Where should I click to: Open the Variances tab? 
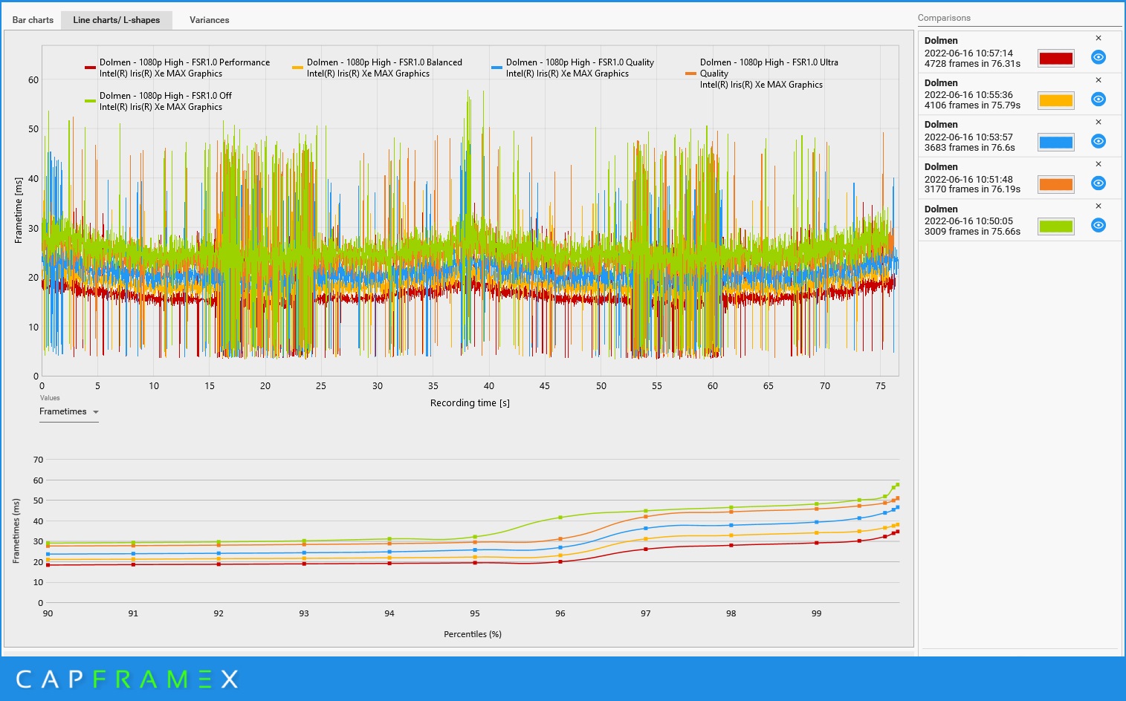coord(209,20)
